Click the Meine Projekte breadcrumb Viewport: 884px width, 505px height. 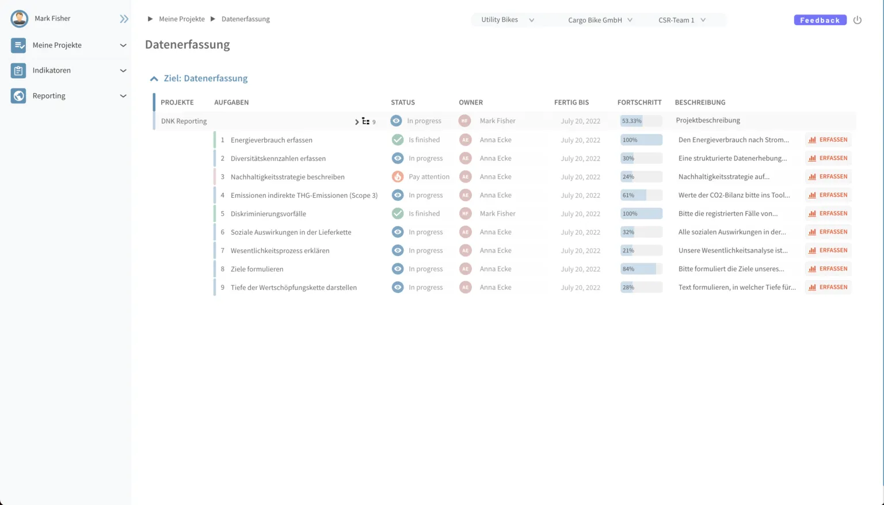[182, 19]
